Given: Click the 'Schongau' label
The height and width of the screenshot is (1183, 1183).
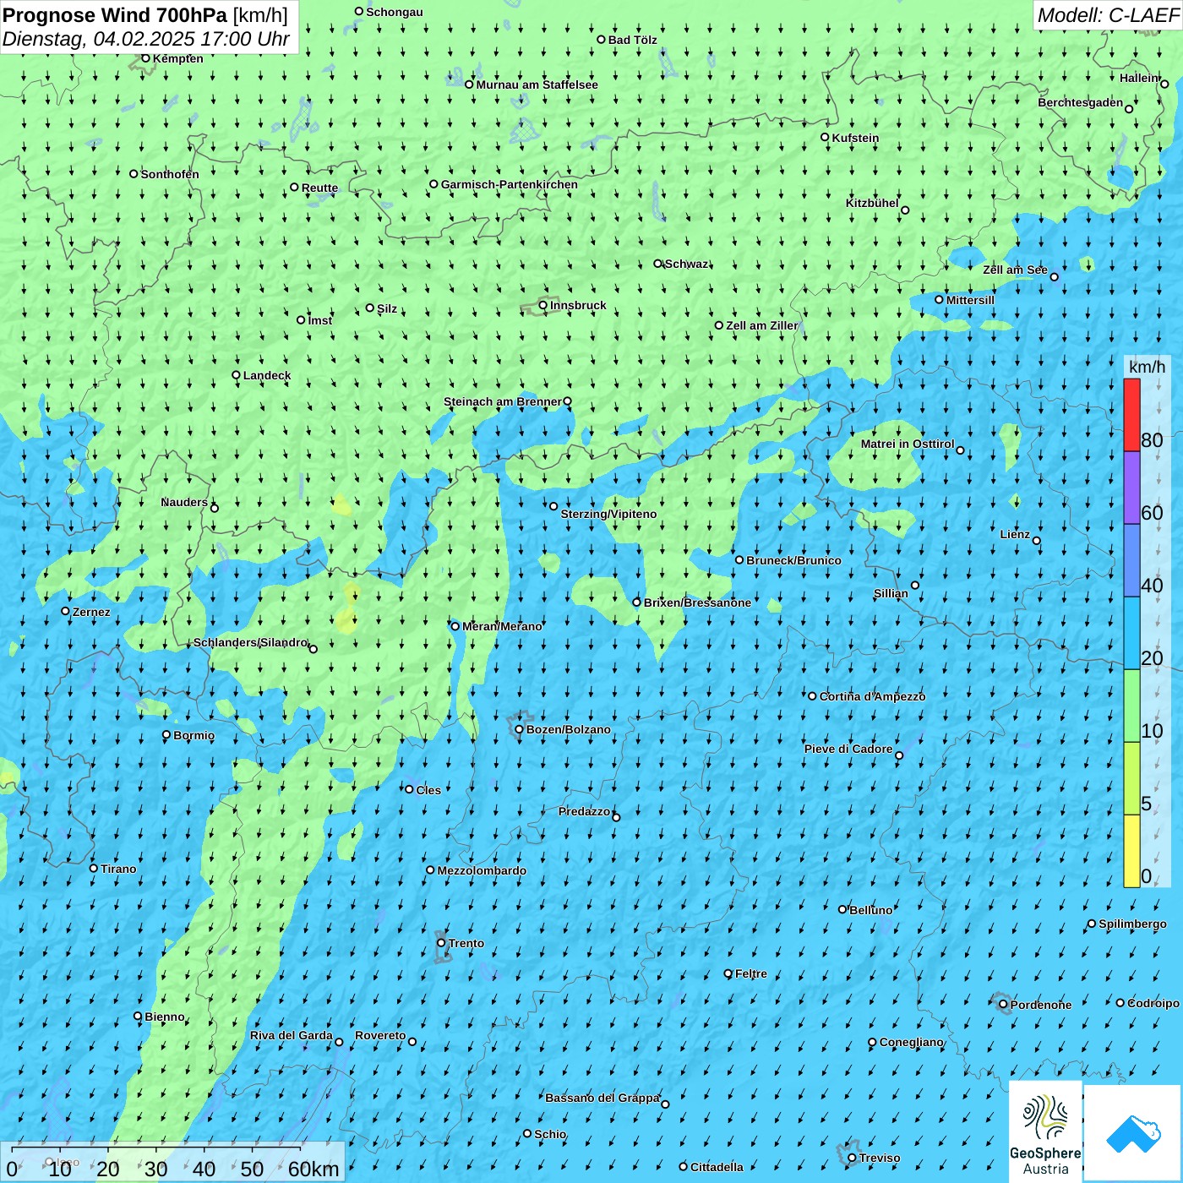Looking at the screenshot, I should [x=394, y=12].
